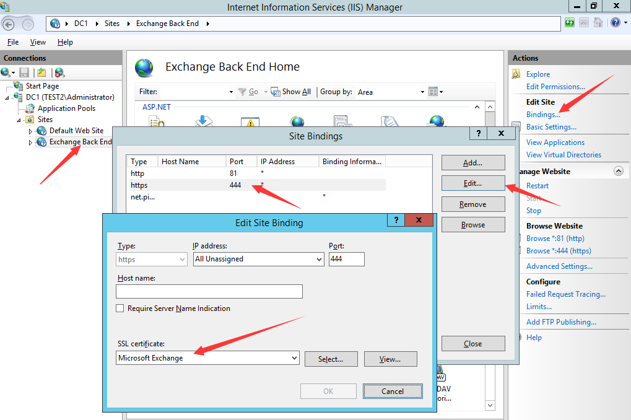Click the features view scroll down arrow

click(x=490, y=406)
